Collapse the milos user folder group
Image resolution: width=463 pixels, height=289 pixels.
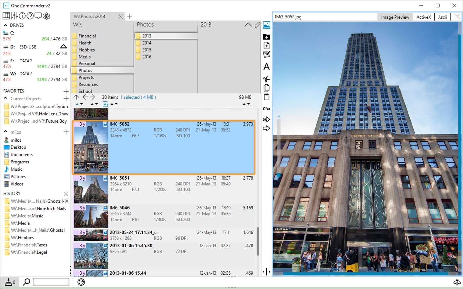(x=5, y=132)
